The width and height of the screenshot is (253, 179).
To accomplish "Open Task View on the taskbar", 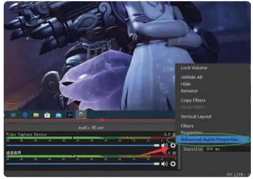I will tap(13, 115).
